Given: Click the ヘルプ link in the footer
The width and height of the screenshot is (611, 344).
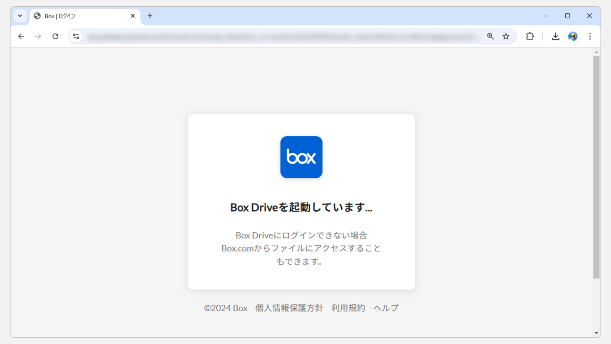Looking at the screenshot, I should [385, 308].
